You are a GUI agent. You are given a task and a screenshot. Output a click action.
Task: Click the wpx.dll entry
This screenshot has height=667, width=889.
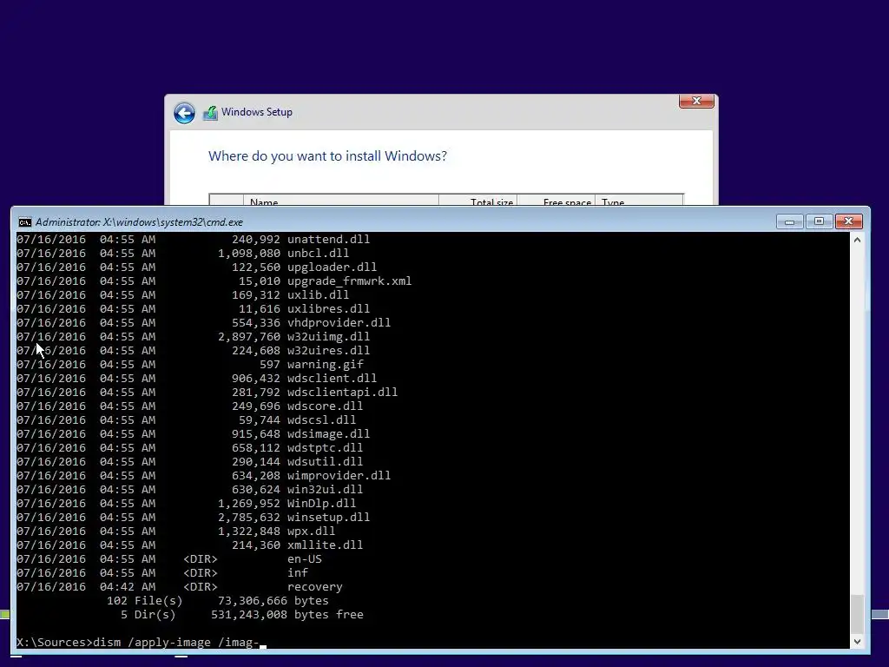[312, 531]
